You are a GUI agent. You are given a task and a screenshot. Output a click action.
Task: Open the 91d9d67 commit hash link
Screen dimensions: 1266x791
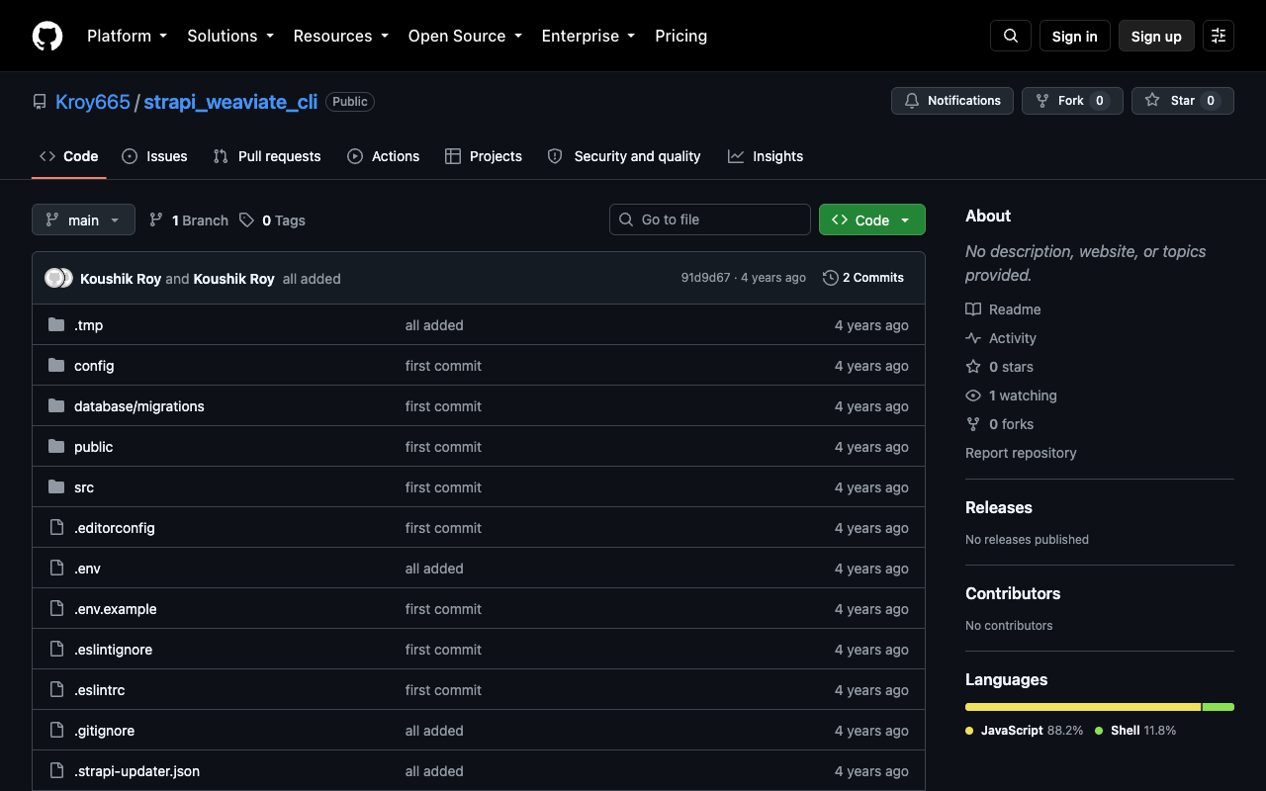tap(705, 278)
